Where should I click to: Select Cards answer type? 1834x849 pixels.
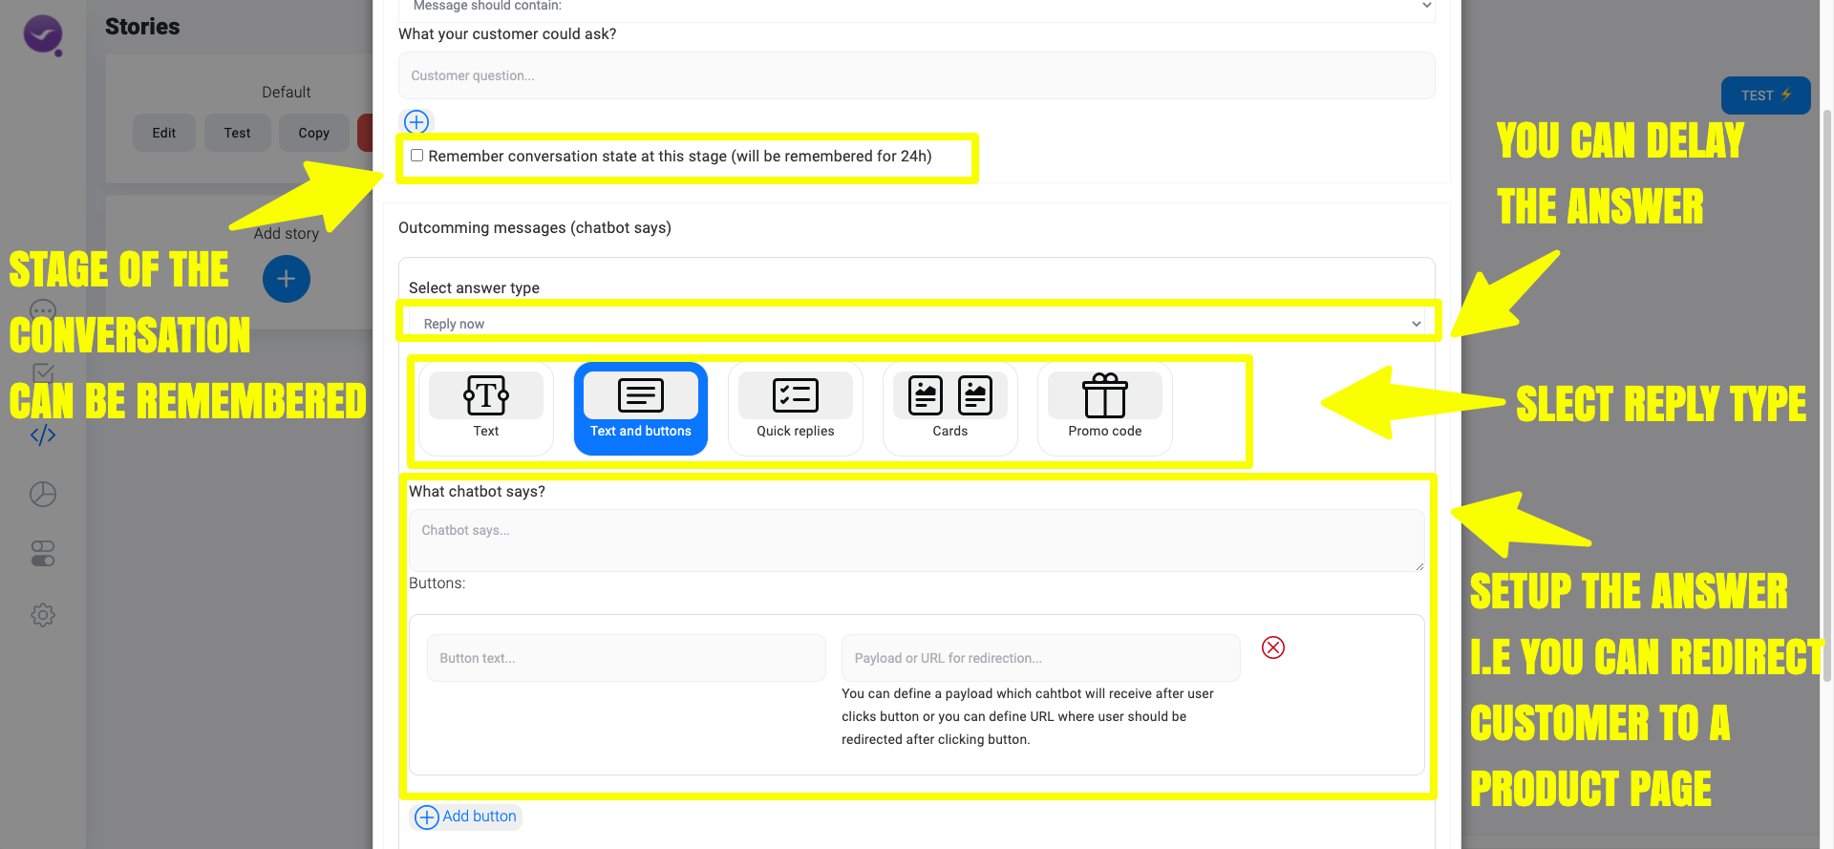coord(950,409)
